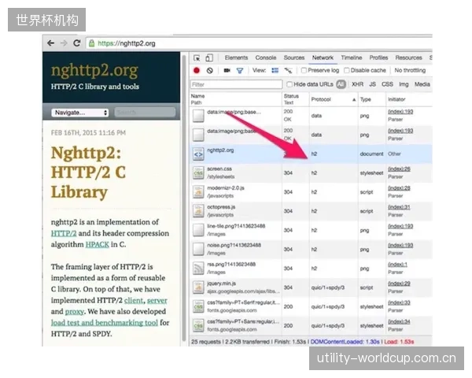Click DOMContentLoaded: 1.30s in status bar
Screen dimensions: 472x378
point(345,342)
